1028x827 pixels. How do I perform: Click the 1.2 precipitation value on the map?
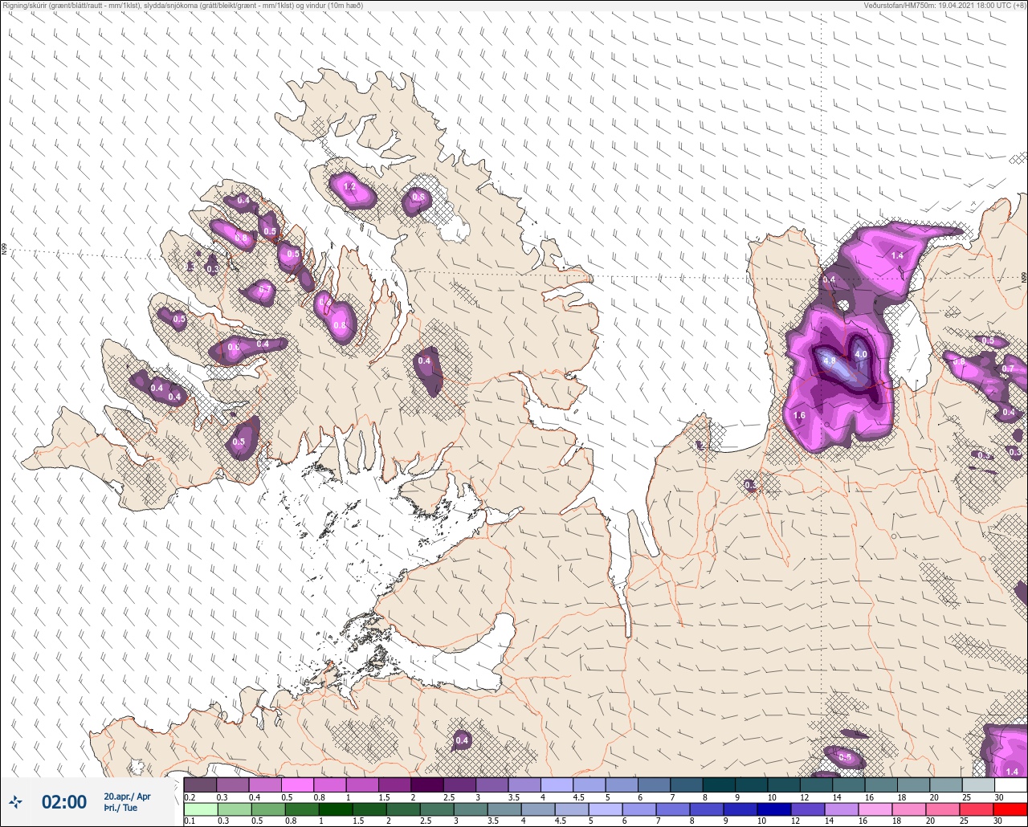349,186
